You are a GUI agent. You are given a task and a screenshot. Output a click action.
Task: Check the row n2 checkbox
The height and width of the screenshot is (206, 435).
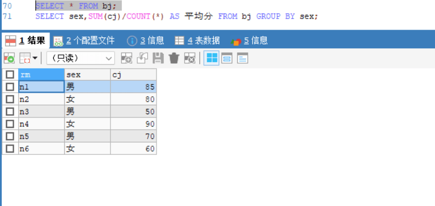coord(10,99)
